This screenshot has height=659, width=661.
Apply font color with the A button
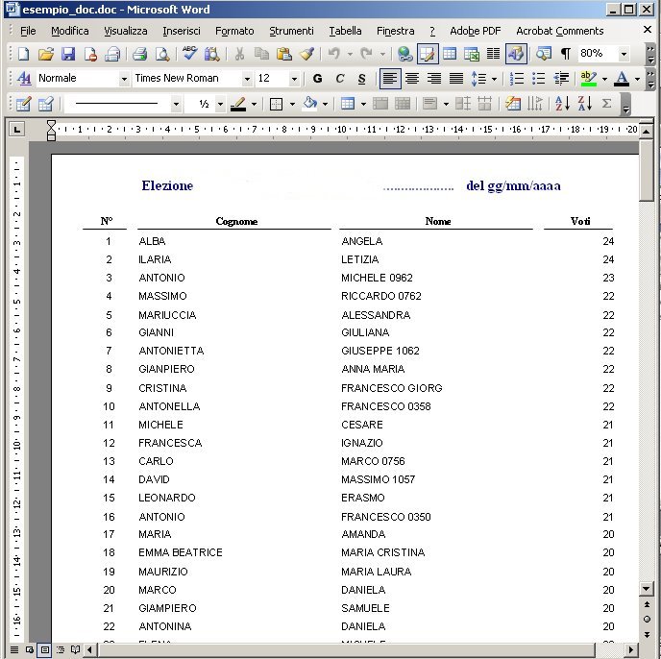[x=623, y=79]
